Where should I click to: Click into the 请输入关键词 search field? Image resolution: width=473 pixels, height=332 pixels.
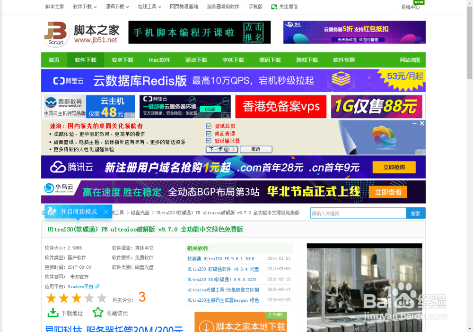click(358, 213)
